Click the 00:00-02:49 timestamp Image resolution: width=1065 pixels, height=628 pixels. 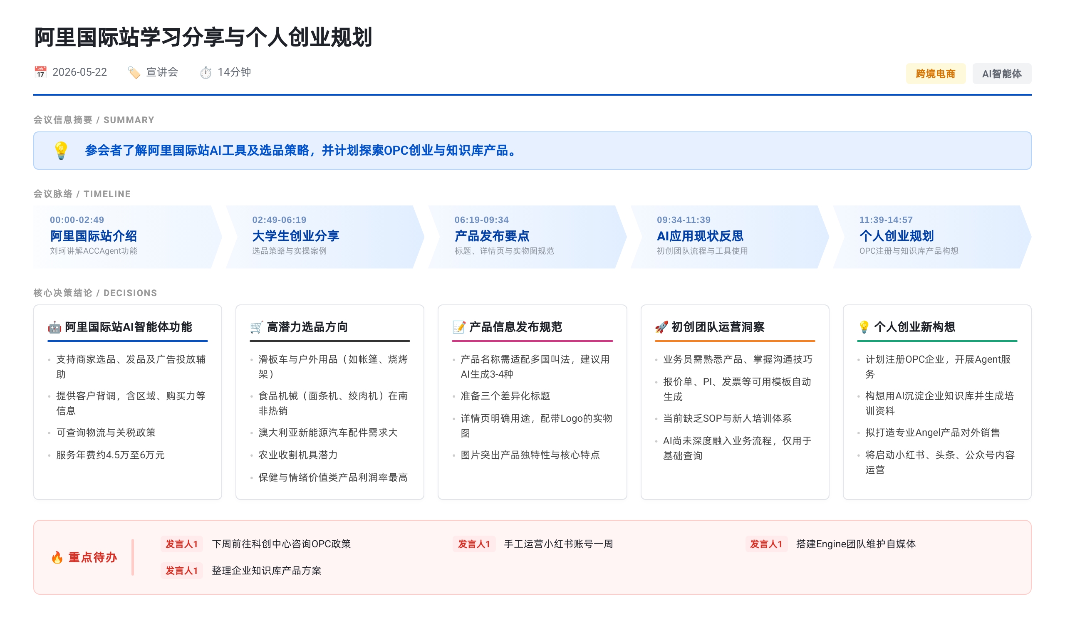(77, 220)
